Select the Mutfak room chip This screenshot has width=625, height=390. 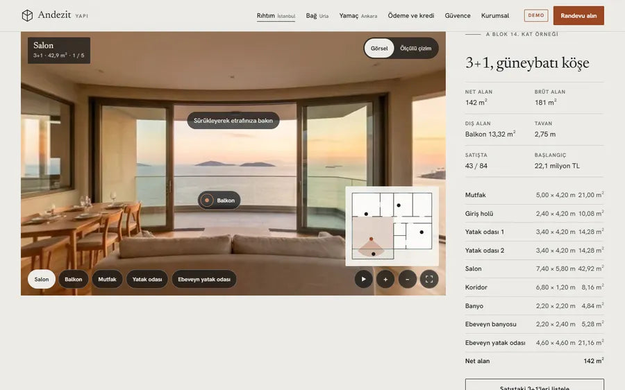point(107,279)
